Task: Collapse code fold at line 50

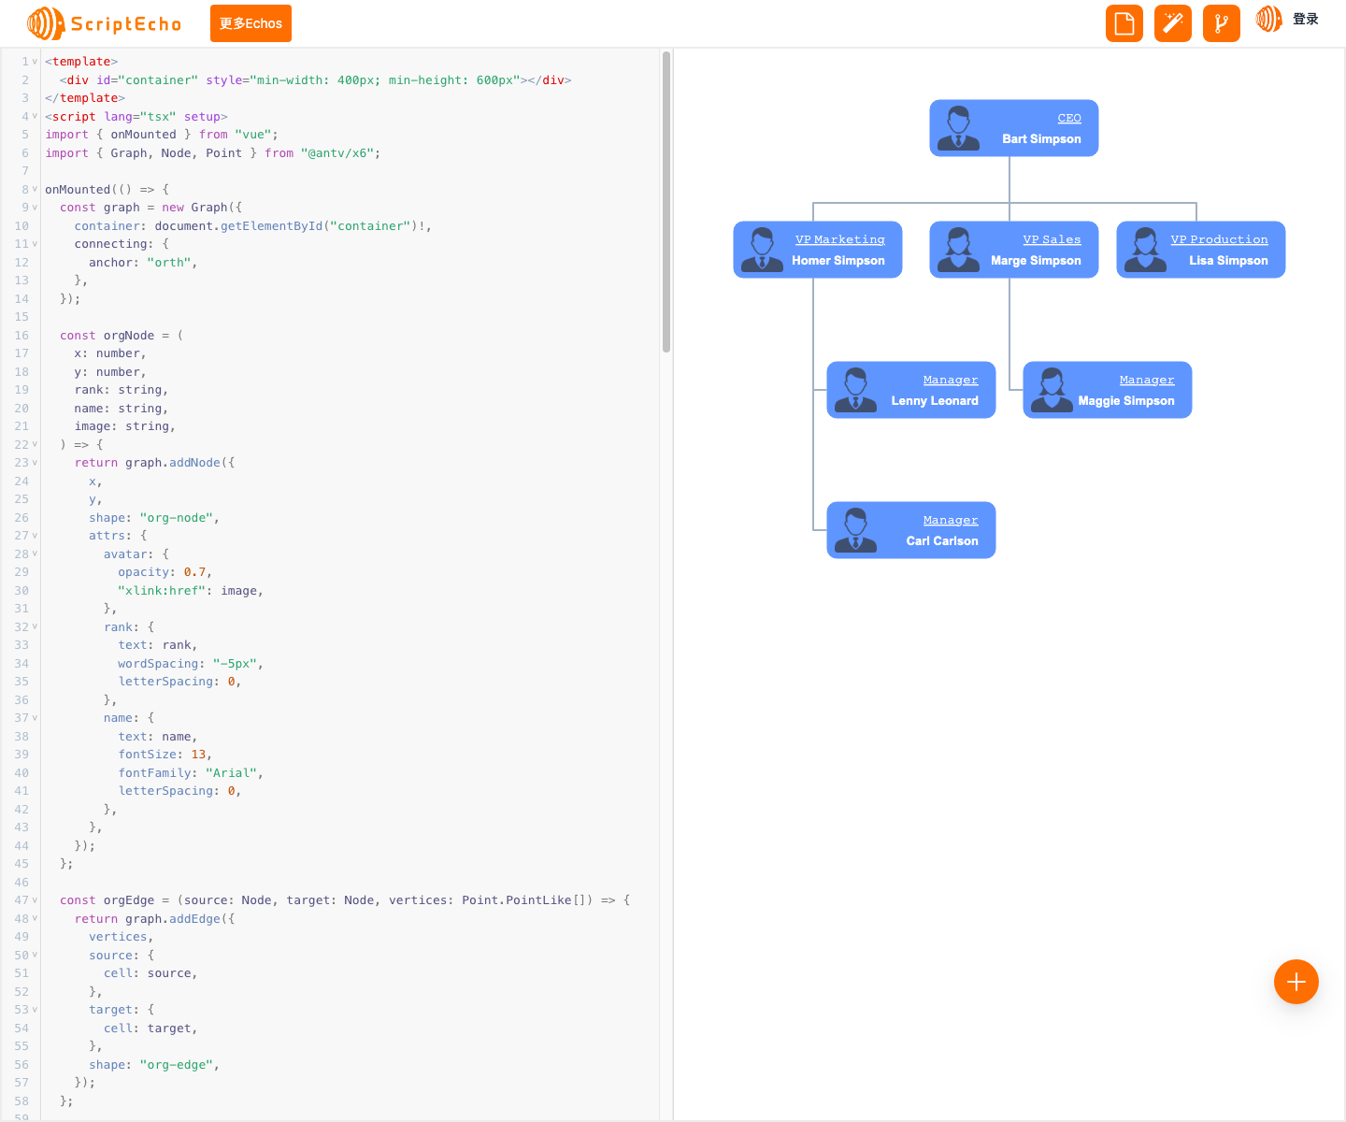Action: [x=36, y=955]
